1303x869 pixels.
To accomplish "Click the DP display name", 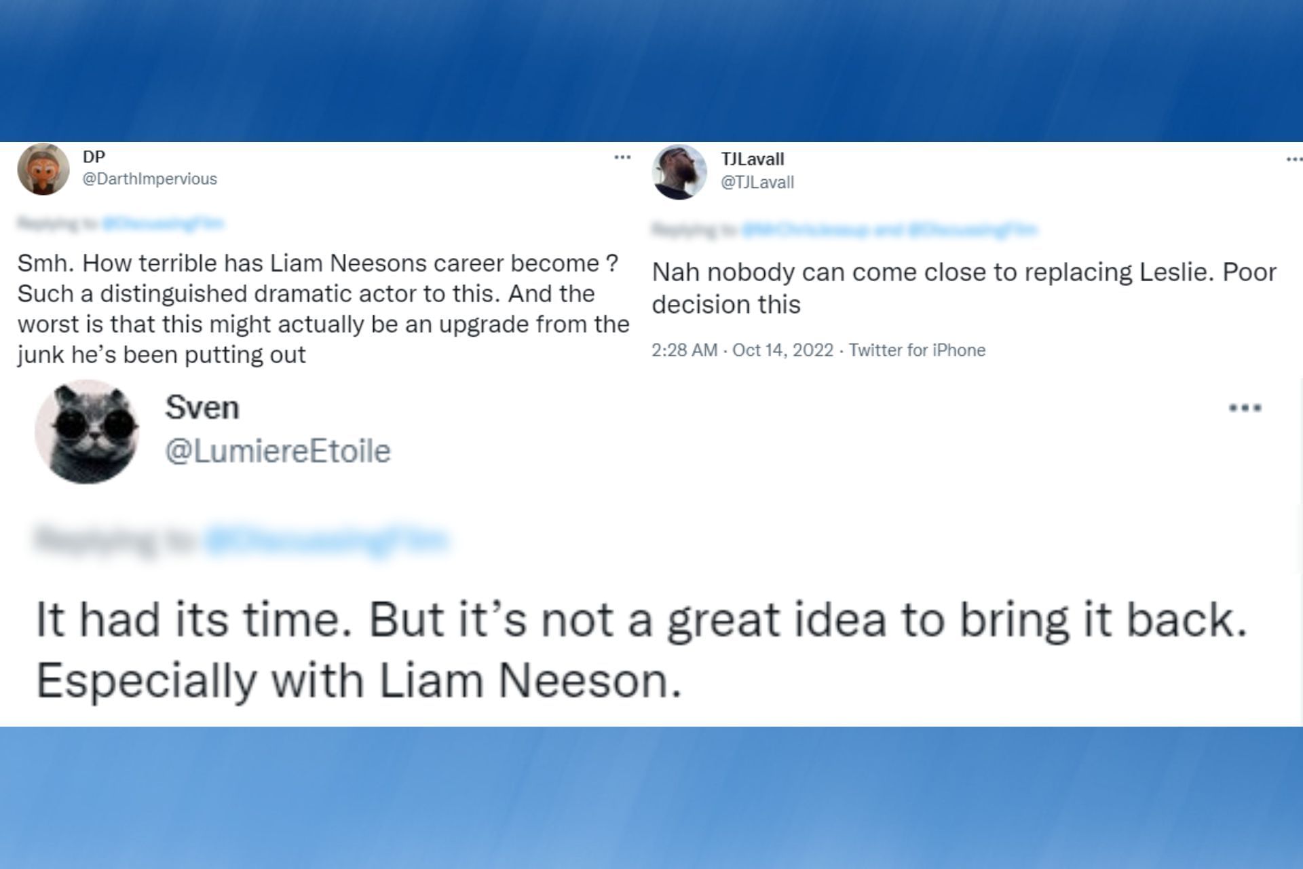I will tap(94, 157).
